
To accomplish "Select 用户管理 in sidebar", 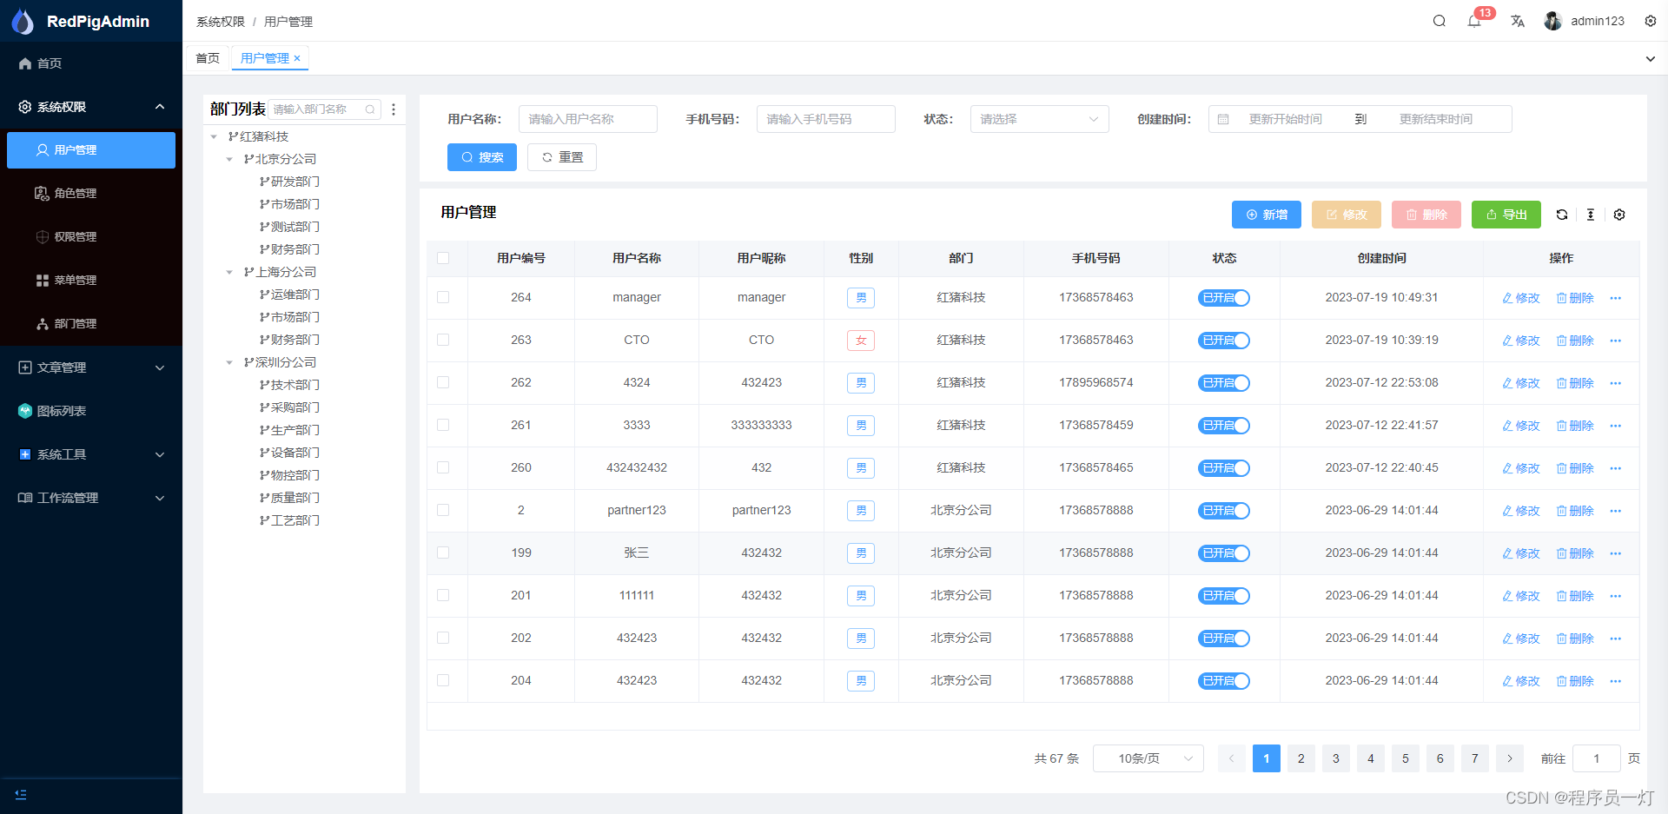I will [x=91, y=150].
